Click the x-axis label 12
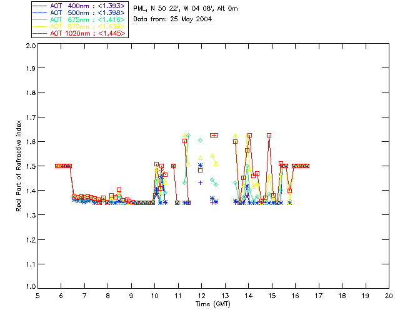 tap(201, 296)
